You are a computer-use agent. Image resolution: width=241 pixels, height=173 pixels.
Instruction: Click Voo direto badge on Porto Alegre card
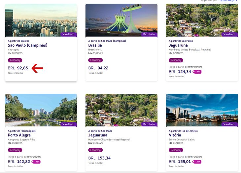coord(69,124)
